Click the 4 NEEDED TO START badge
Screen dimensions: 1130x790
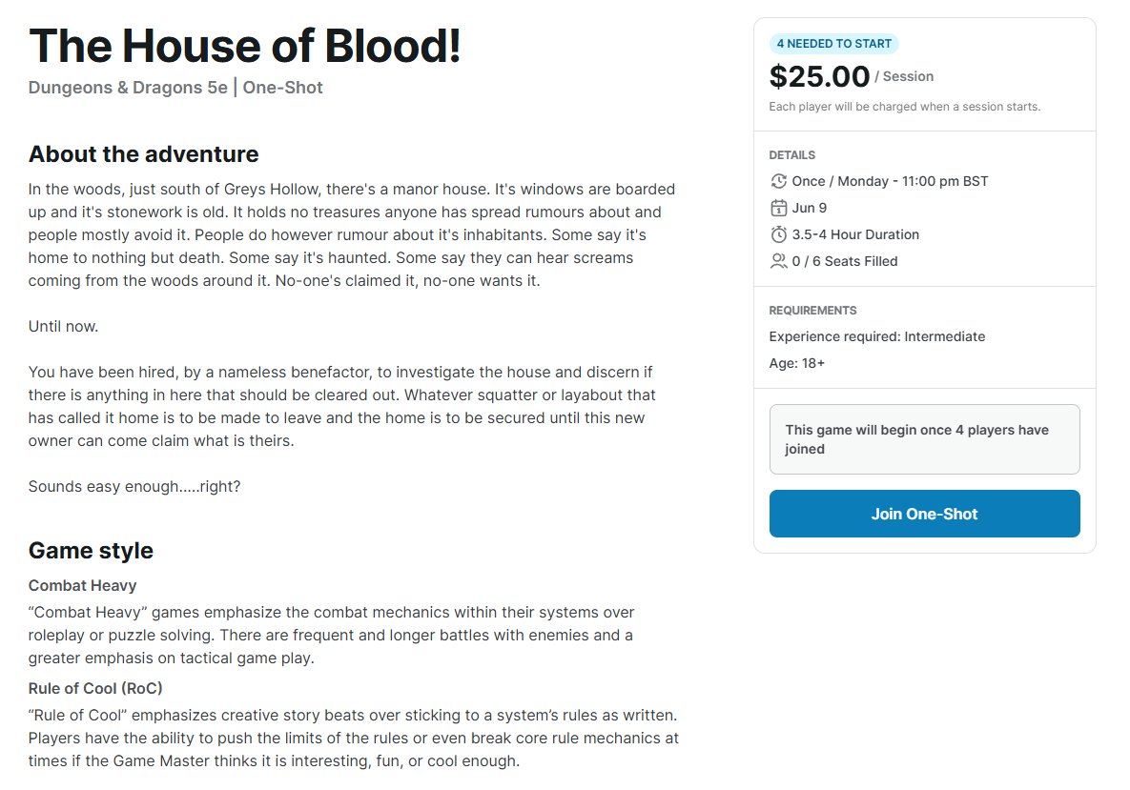pyautogui.click(x=833, y=44)
